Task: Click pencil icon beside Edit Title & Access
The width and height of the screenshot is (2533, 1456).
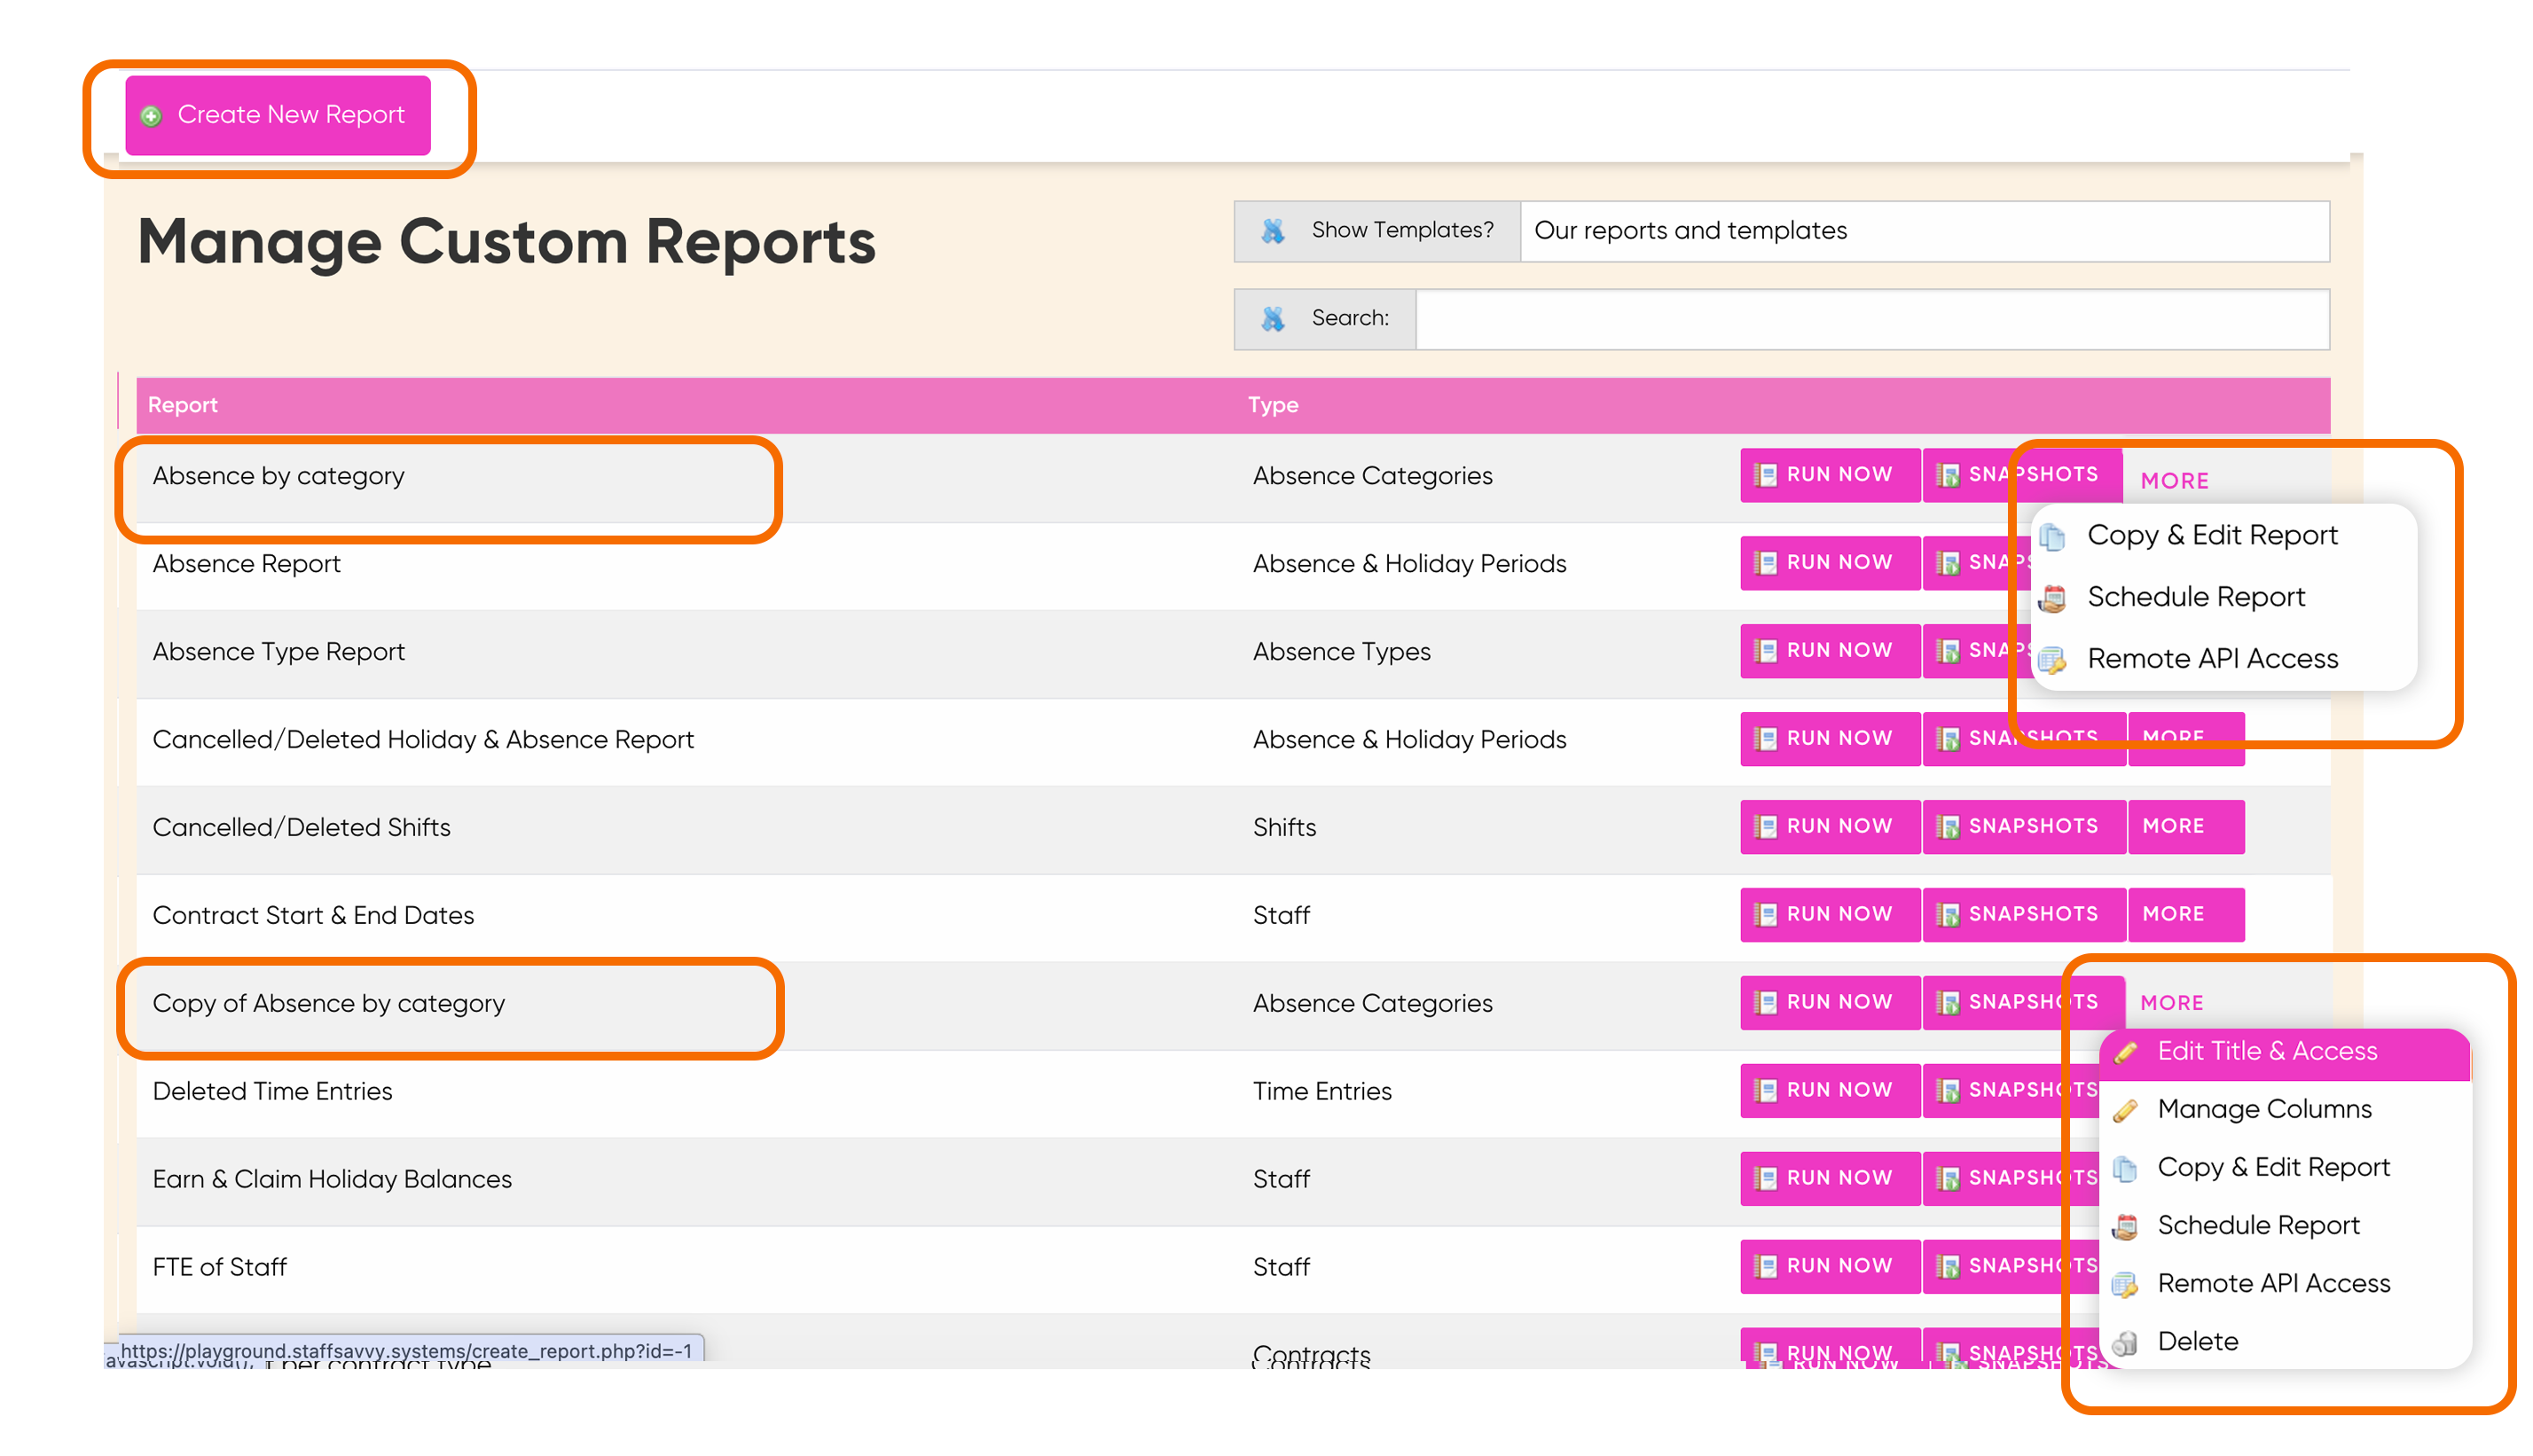Action: click(2125, 1052)
